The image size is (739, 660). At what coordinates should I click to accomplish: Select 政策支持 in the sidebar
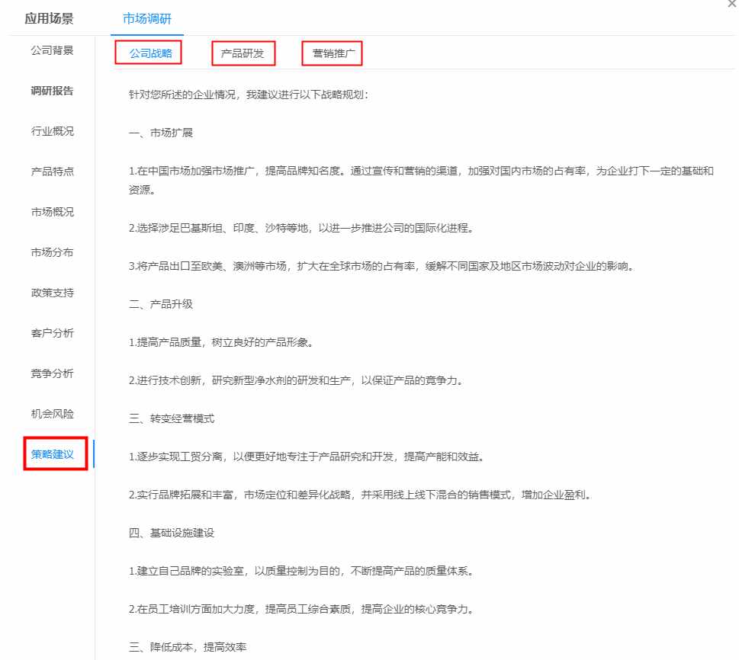(x=53, y=293)
